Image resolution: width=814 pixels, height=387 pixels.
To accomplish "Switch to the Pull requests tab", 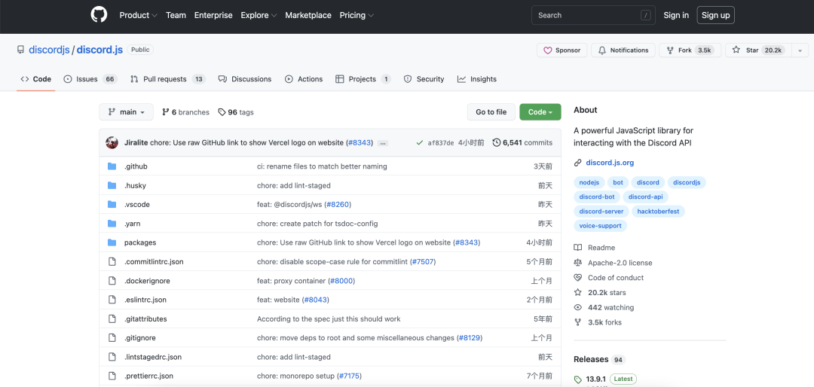I will click(x=167, y=79).
